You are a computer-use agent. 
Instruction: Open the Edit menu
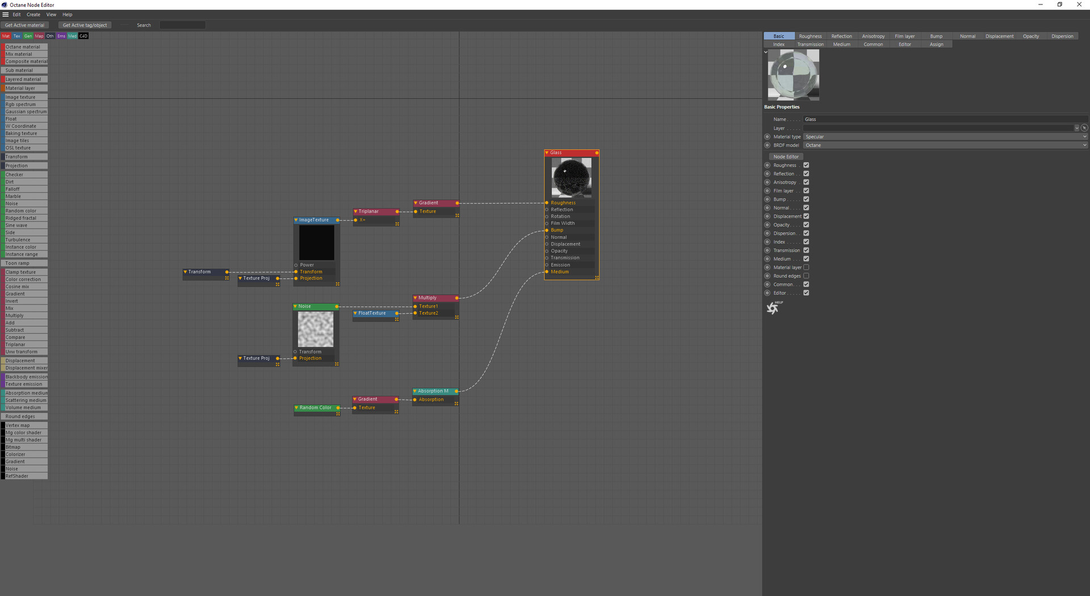coord(17,15)
